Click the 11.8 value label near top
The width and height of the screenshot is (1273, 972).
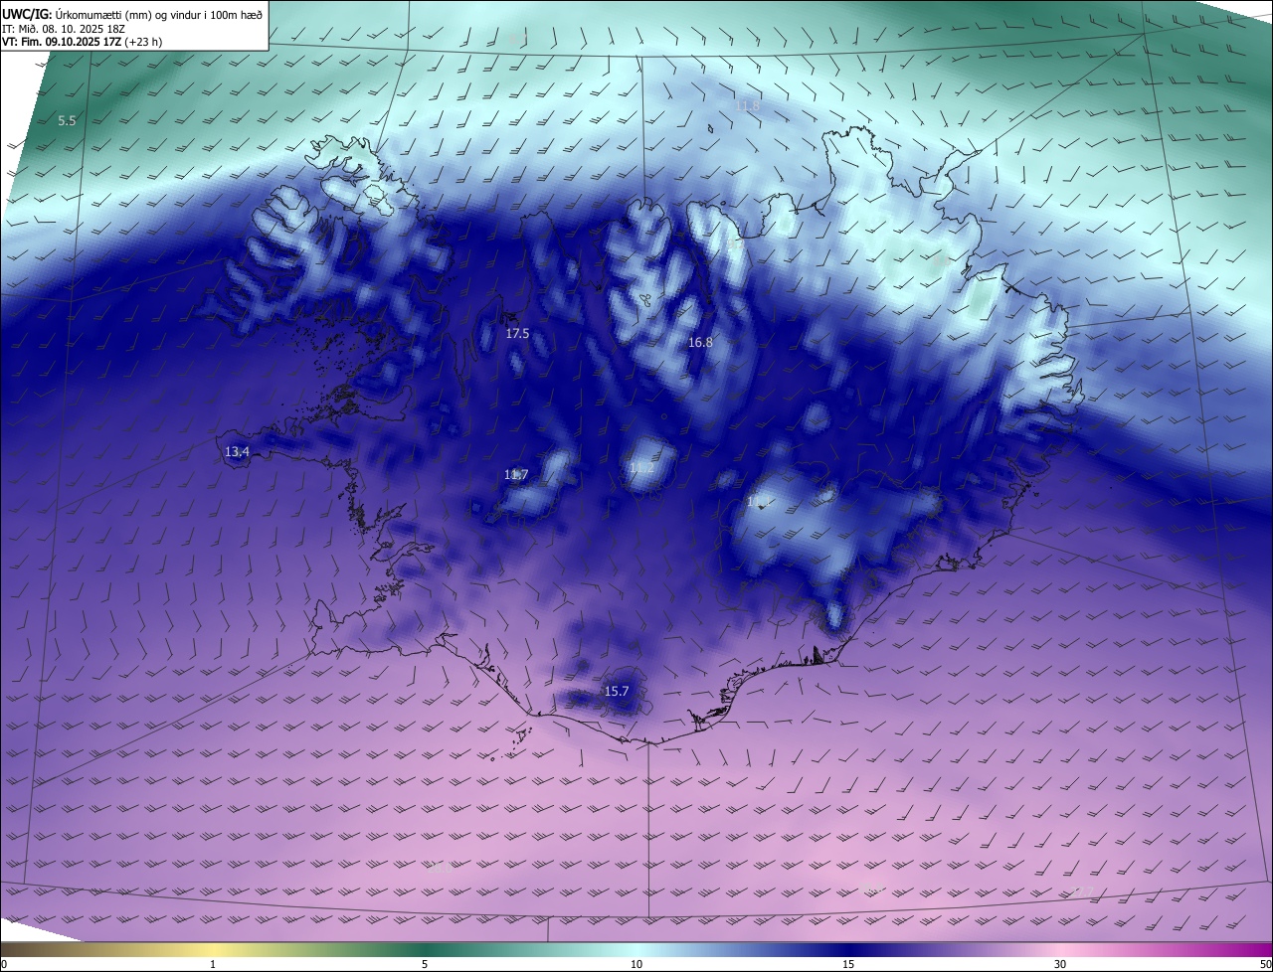(747, 106)
